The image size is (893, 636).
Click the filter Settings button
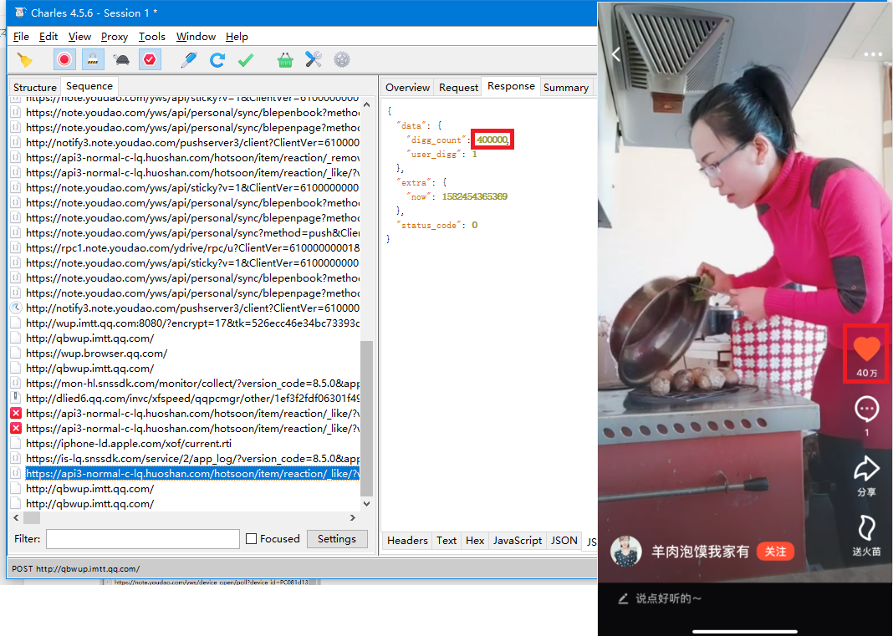[337, 538]
